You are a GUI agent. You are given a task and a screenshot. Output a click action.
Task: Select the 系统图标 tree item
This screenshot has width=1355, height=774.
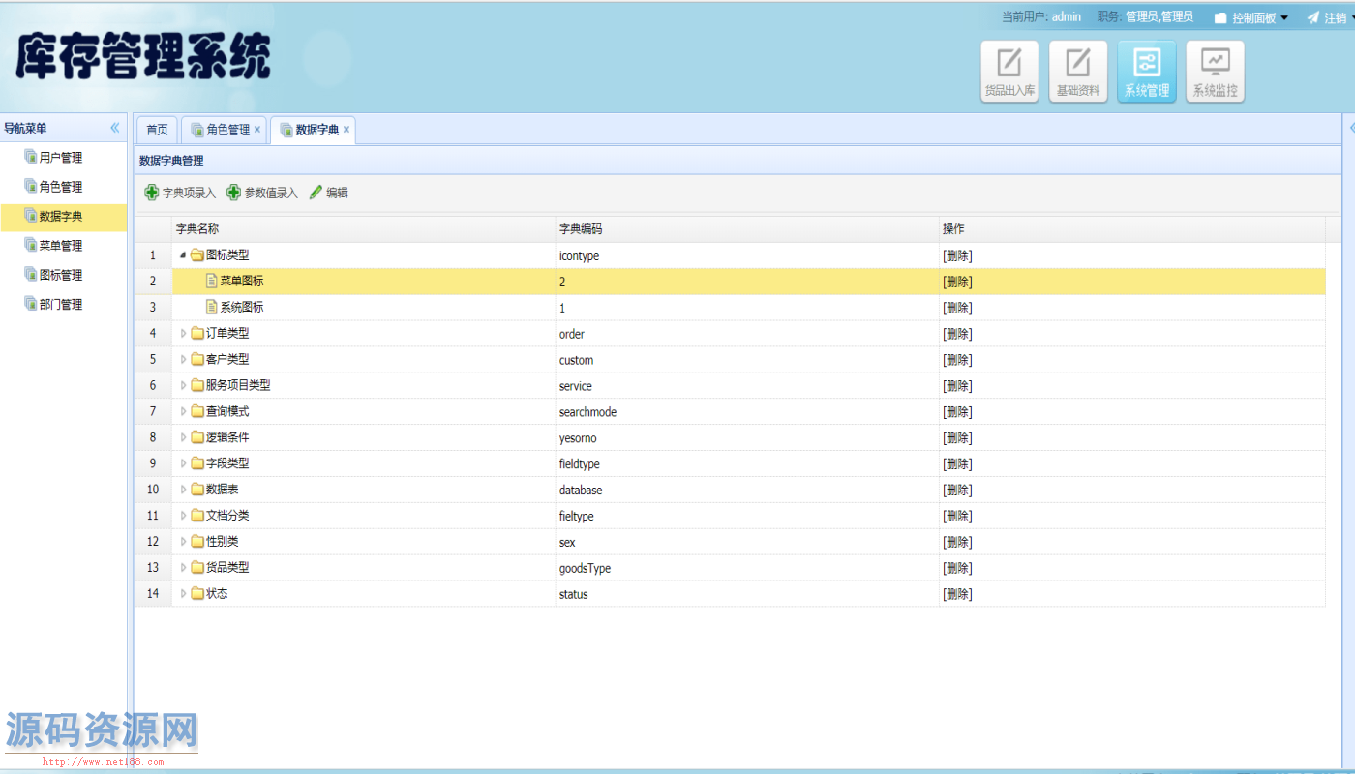[241, 308]
